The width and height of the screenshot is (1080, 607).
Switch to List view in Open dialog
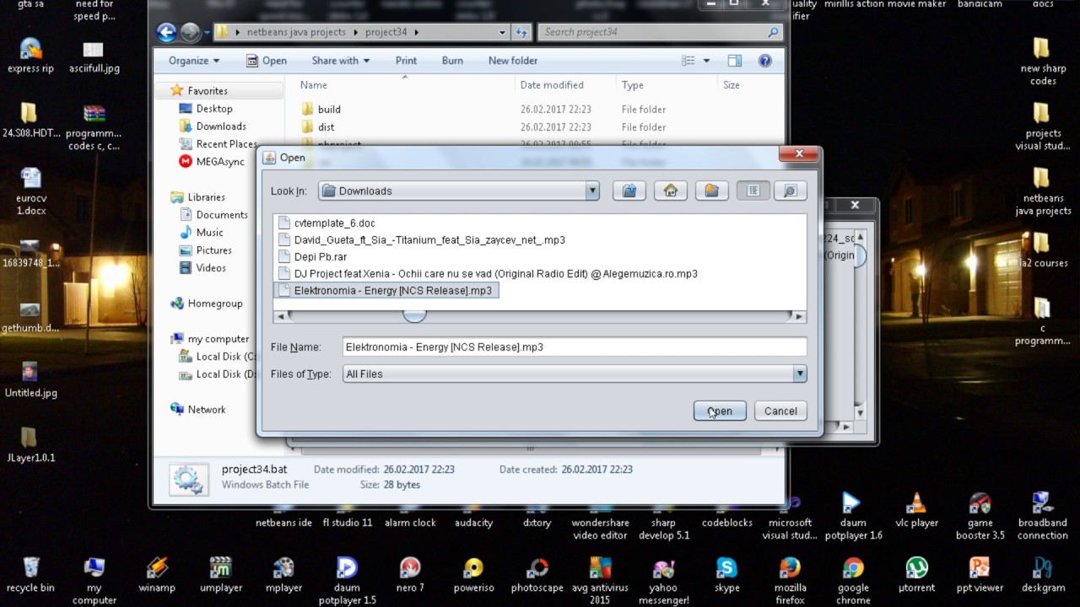753,191
